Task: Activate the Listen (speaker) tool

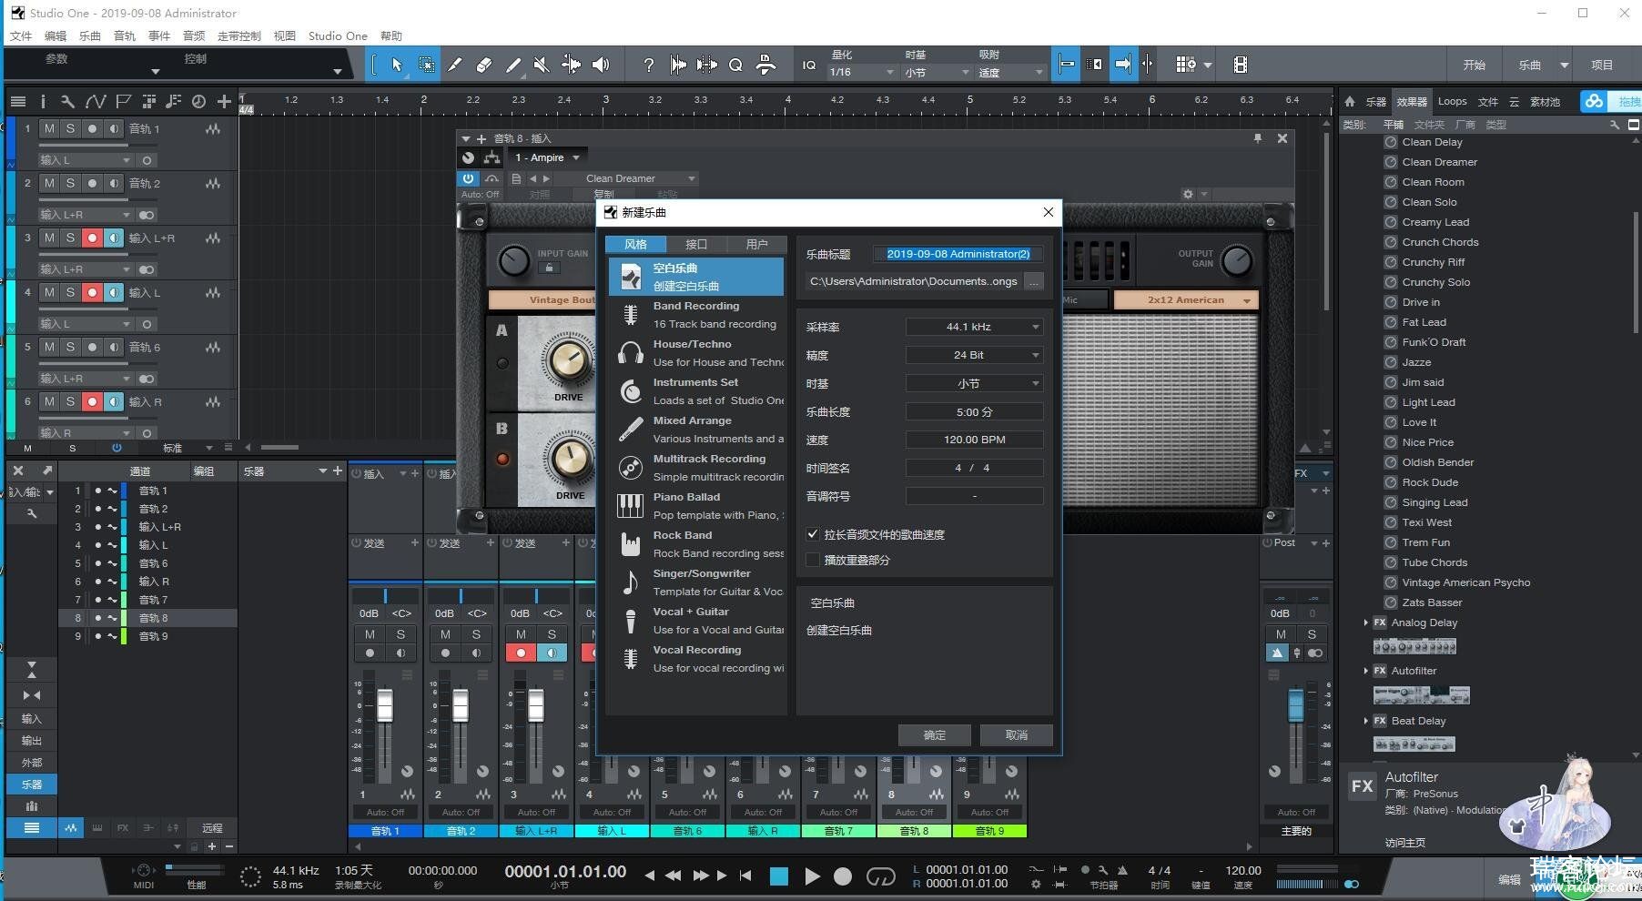Action: 601,65
